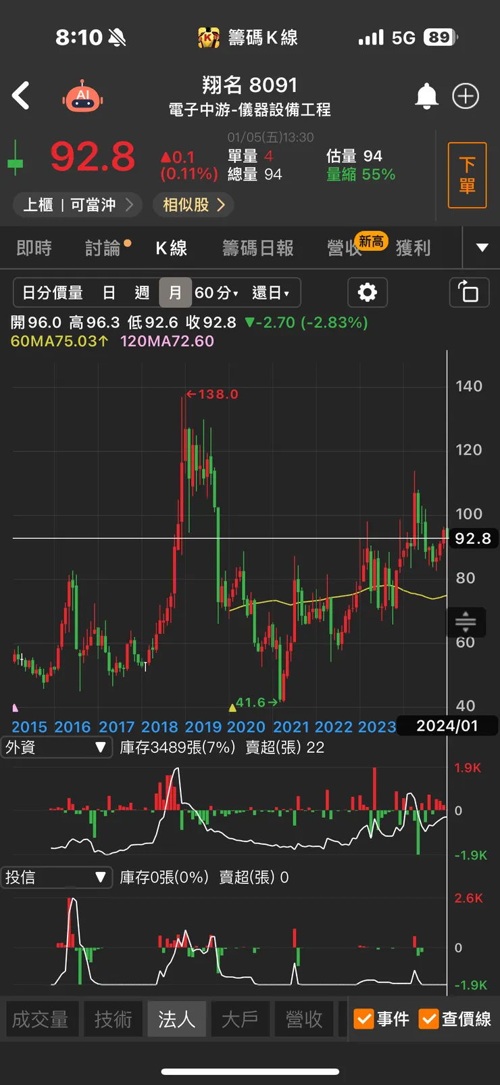Switch to 籌碼日報 tab
Screen dimensions: 500x1085
coord(258,248)
